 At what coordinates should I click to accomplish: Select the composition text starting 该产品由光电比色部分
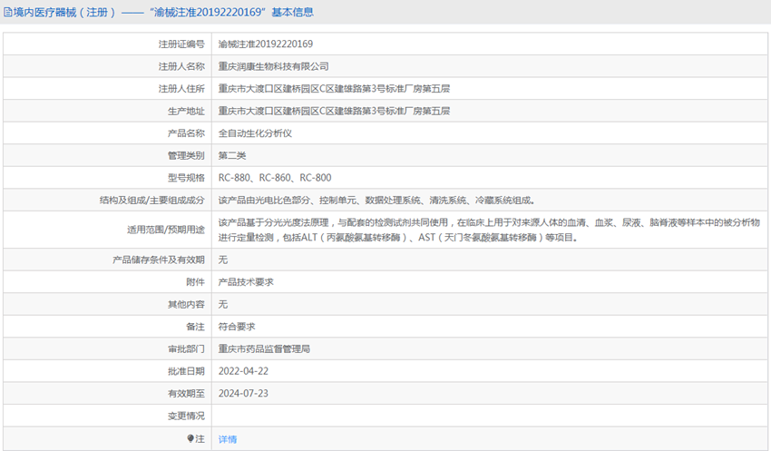point(376,201)
